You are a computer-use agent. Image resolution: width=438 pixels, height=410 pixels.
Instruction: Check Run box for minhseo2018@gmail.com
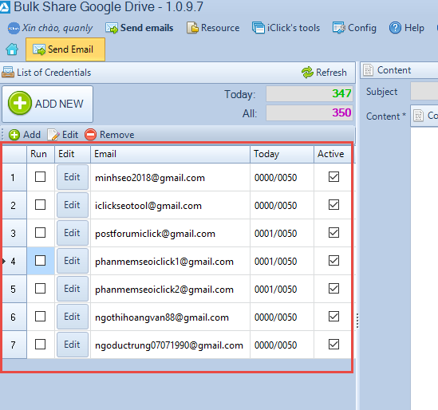pos(40,177)
